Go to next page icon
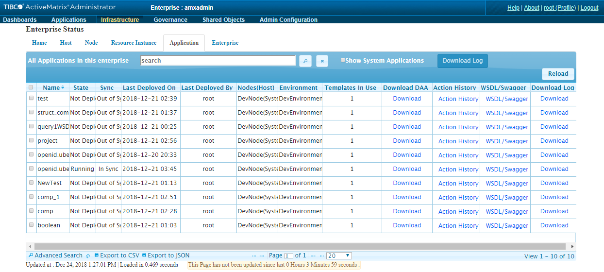Image resolution: width=604 pixels, height=272 pixels. (313, 256)
